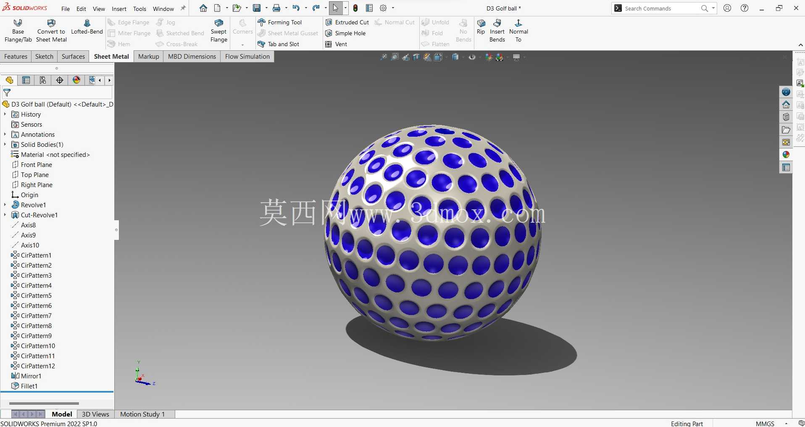
Task: Open the DisplayManager tab in the feature tree
Action: point(76,80)
